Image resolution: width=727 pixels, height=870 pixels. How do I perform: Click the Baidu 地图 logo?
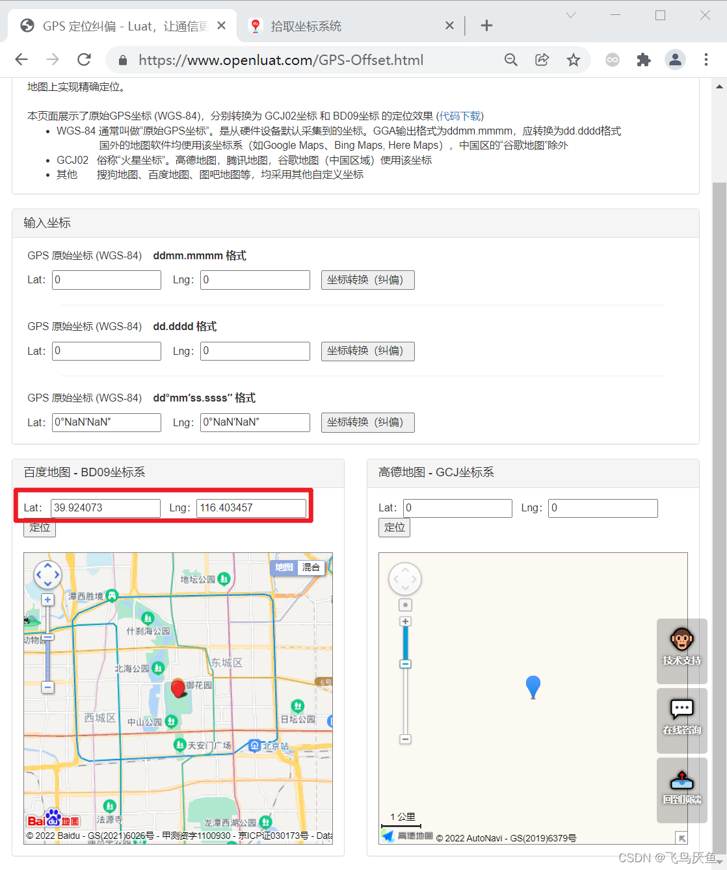point(53,820)
